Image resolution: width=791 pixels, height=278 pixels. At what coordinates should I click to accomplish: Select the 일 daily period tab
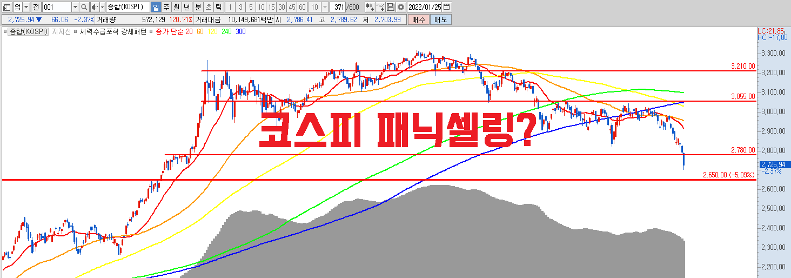click(156, 7)
